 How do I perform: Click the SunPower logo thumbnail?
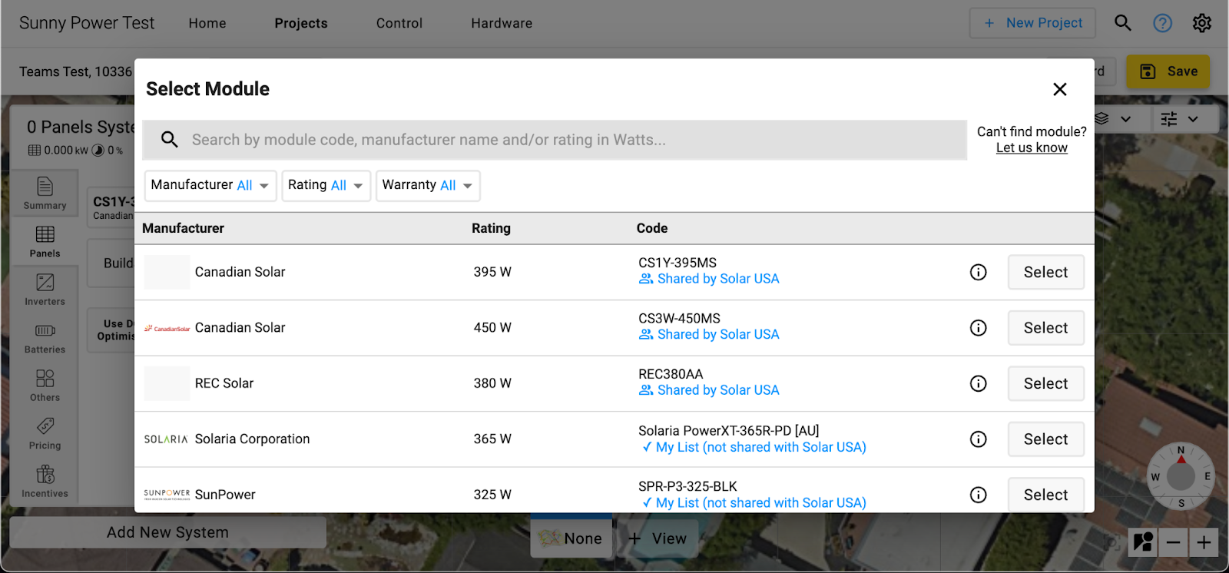pos(167,494)
